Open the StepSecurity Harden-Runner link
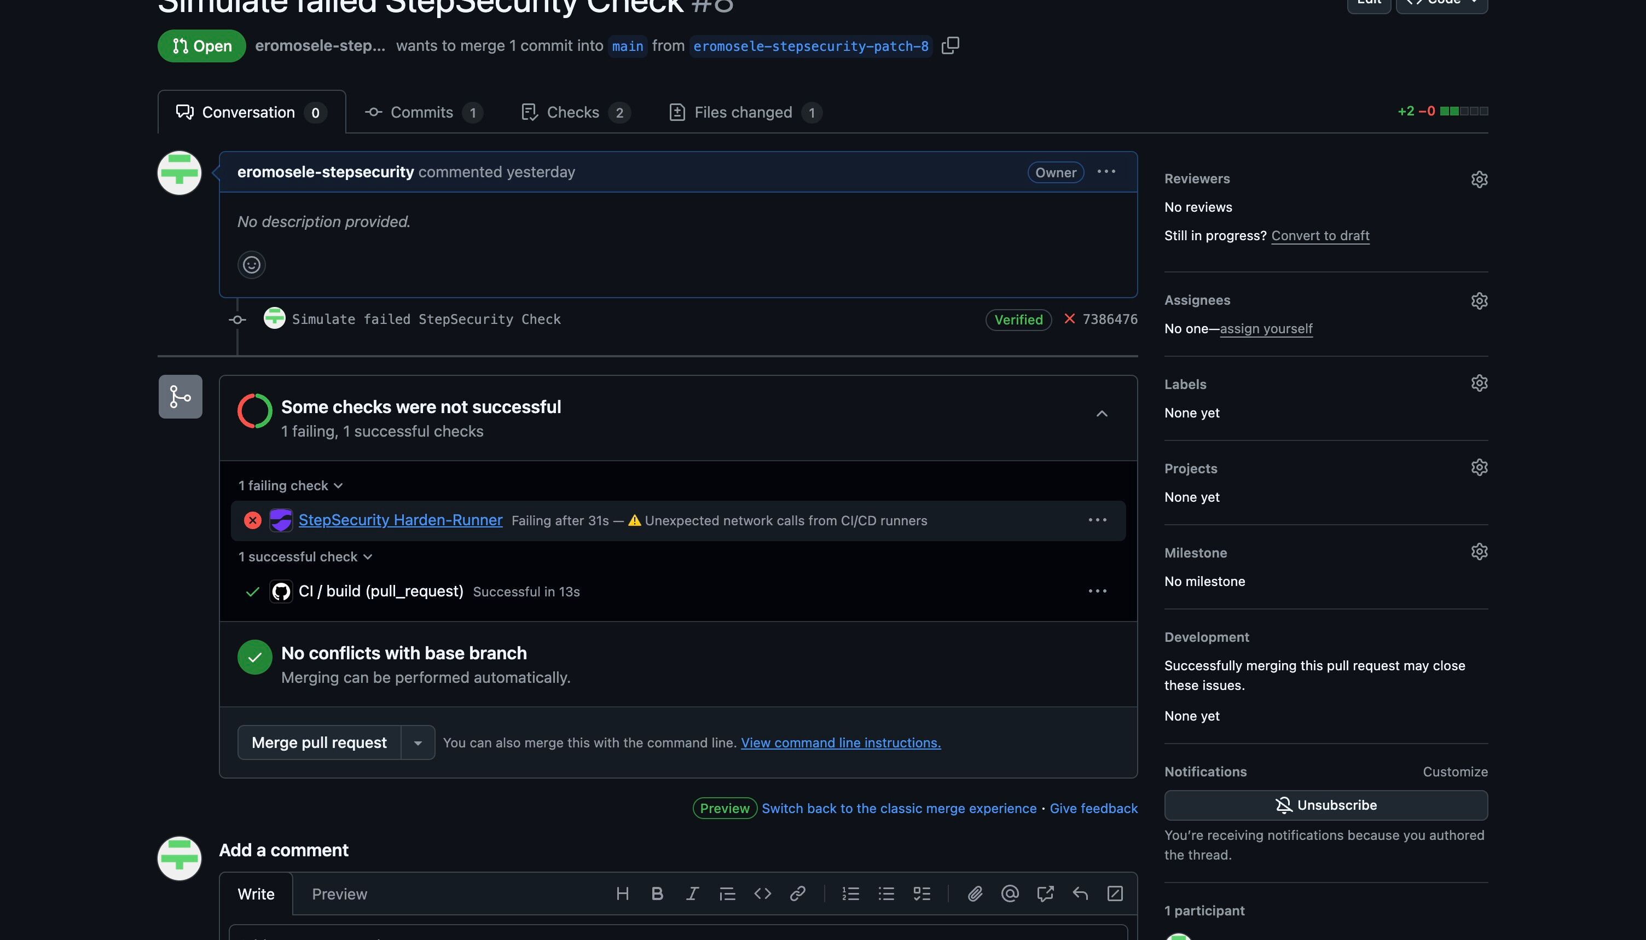The image size is (1646, 940). click(x=400, y=520)
